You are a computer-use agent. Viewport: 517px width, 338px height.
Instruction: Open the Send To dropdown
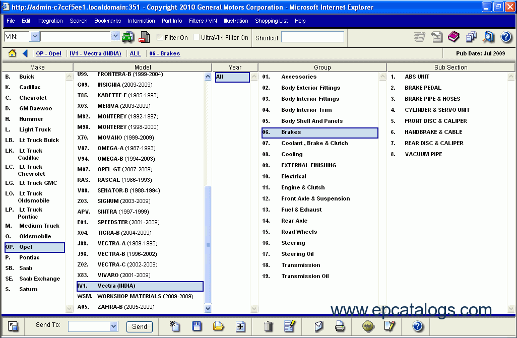[113, 326]
